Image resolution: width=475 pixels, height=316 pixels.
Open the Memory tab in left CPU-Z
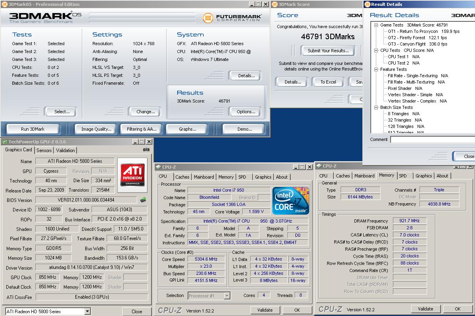tap(226, 177)
